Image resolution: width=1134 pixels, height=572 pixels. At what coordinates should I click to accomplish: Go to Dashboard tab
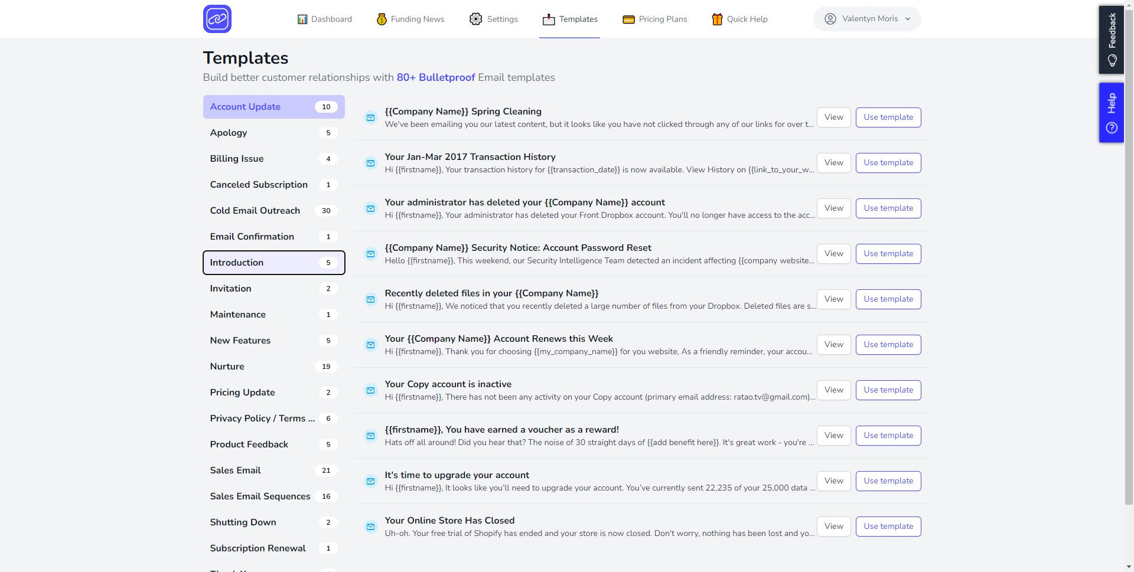324,19
